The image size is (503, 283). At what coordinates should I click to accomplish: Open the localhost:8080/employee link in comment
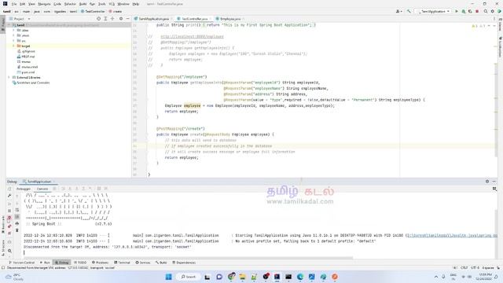[192, 37]
